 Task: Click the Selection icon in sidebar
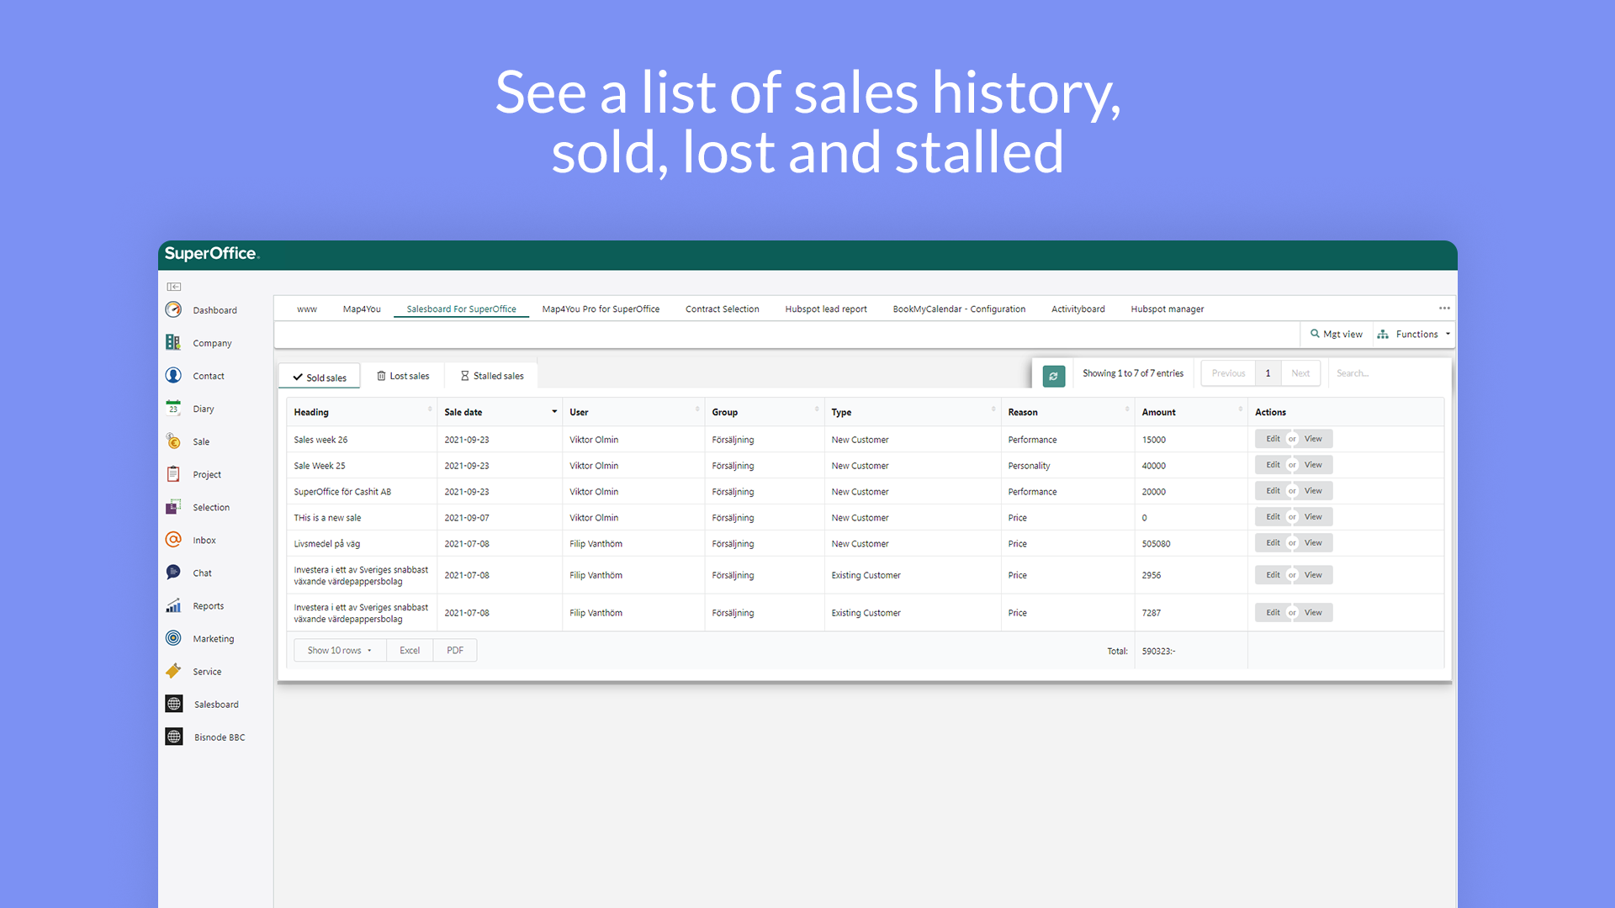pyautogui.click(x=173, y=507)
